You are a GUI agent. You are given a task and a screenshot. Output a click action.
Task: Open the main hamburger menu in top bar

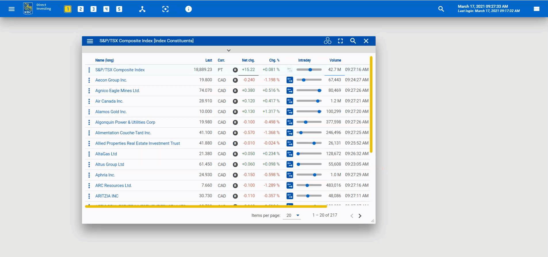pyautogui.click(x=12, y=9)
